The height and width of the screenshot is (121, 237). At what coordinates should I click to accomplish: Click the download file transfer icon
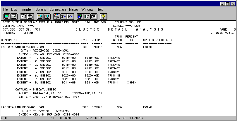[x=47, y=16]
